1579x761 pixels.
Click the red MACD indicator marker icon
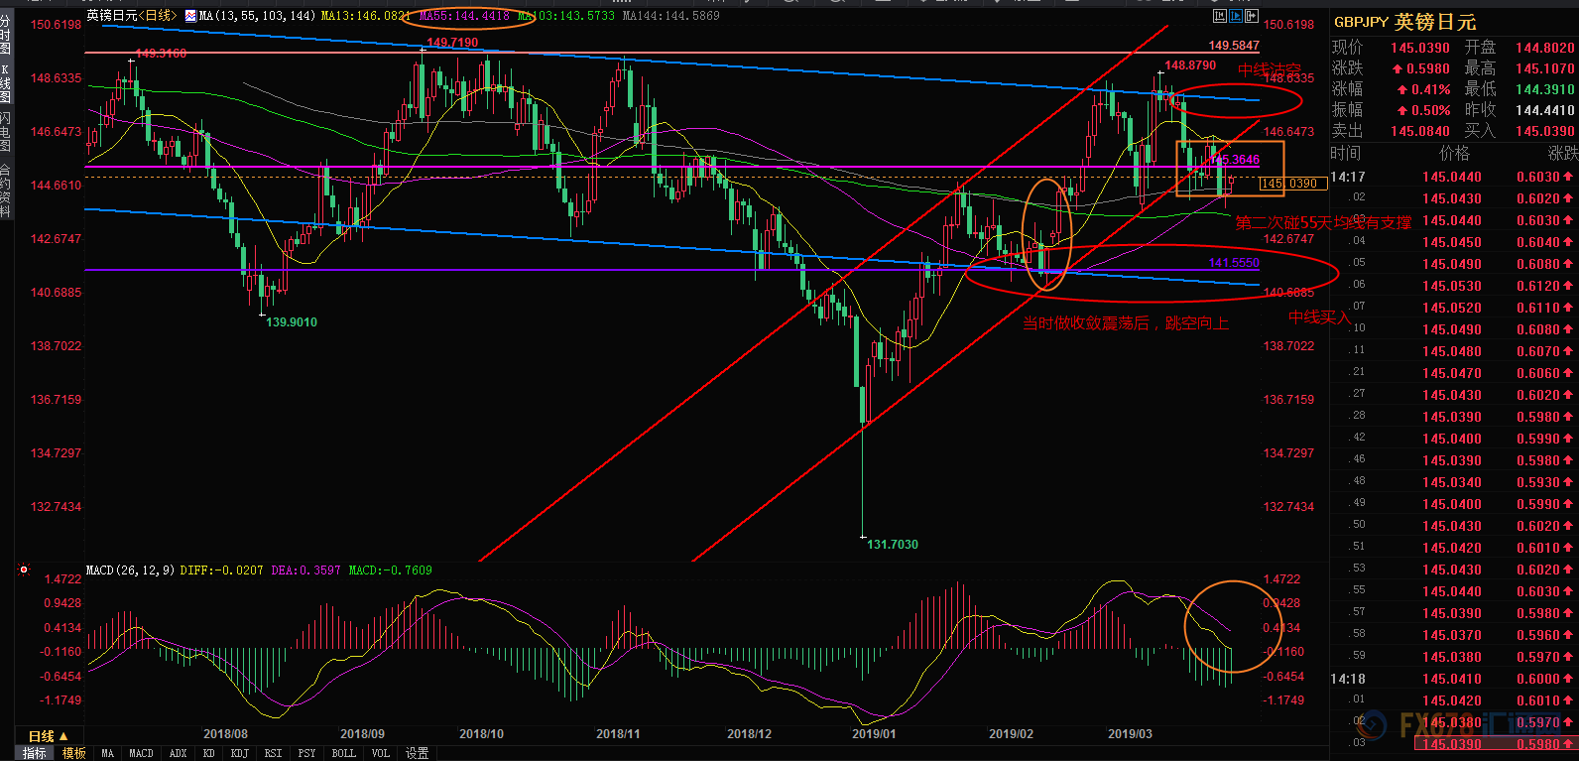(24, 571)
